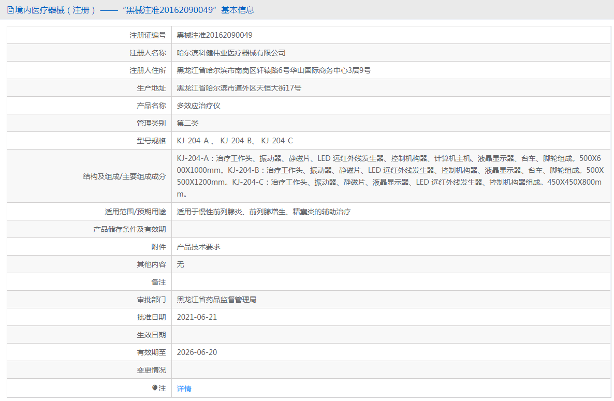Select the registrant address in 南岗区轩辕路6号
The image size is (614, 401).
pos(274,70)
